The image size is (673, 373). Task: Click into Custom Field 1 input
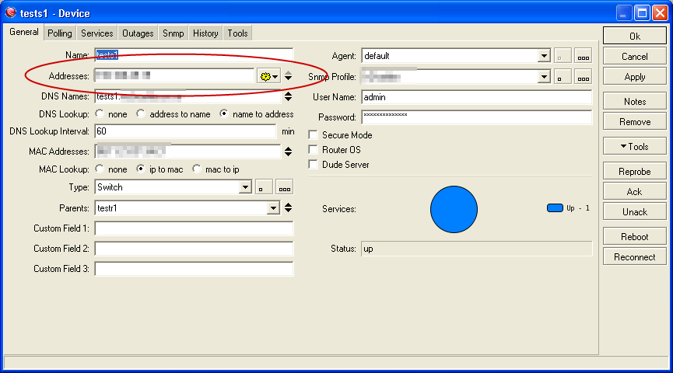click(194, 228)
